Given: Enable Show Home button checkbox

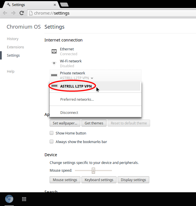Looking at the screenshot, I should tap(52, 133).
